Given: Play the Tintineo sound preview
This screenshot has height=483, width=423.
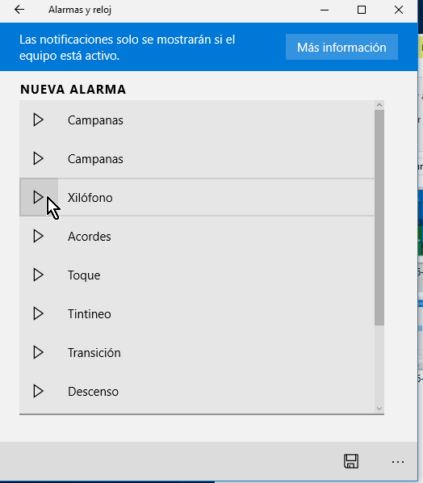Looking at the screenshot, I should click(x=39, y=313).
